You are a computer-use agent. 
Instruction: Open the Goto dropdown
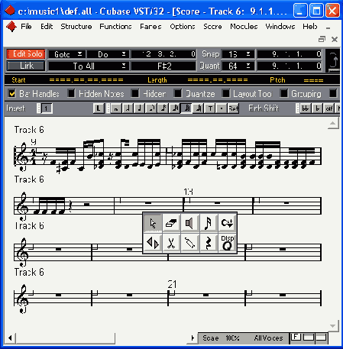coord(66,54)
